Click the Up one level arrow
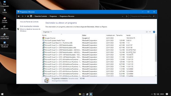The height and width of the screenshot is (96, 171). (x=28, y=16)
